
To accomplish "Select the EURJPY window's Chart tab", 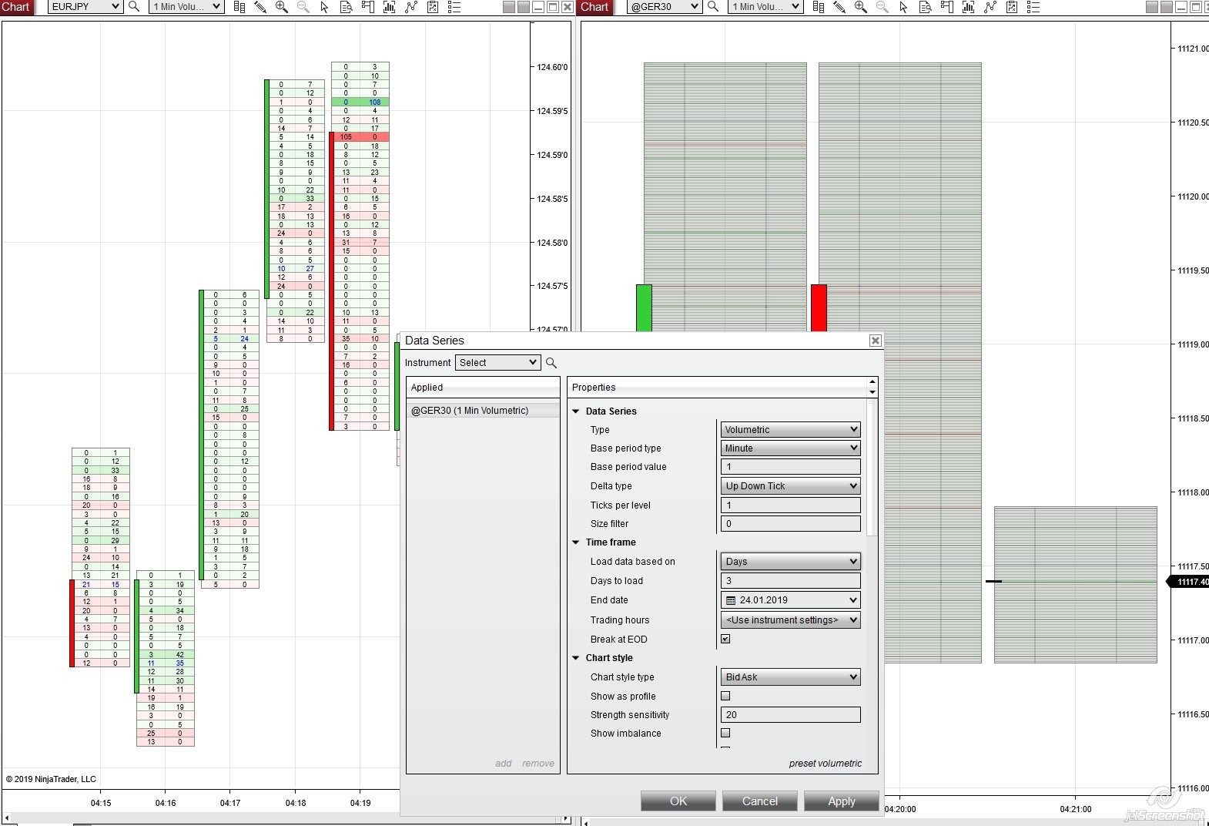I will 16,7.
